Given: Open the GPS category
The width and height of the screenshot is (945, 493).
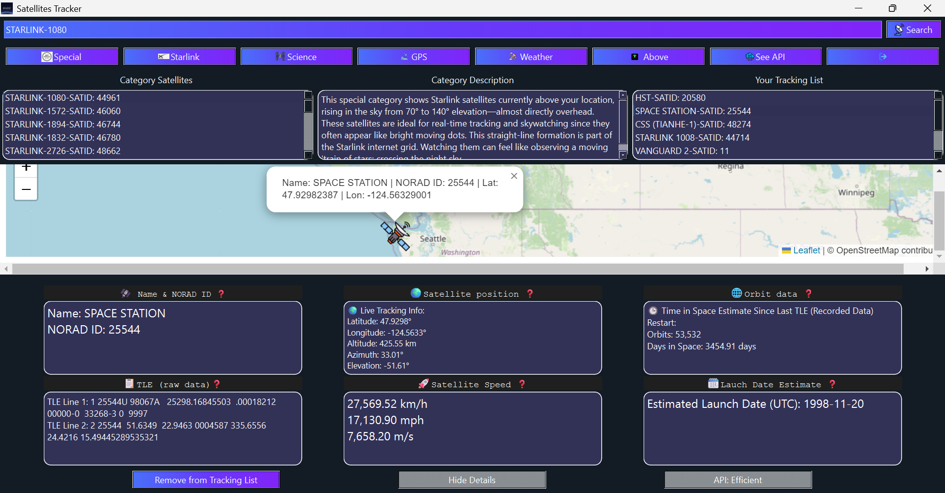Looking at the screenshot, I should click(x=414, y=57).
